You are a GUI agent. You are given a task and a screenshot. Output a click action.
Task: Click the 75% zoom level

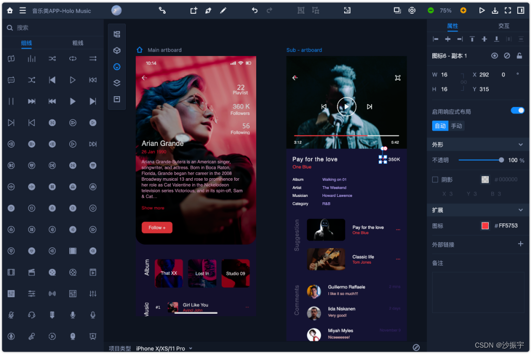pos(445,10)
